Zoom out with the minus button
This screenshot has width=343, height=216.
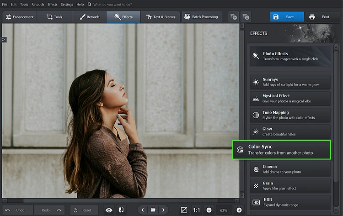point(209,210)
